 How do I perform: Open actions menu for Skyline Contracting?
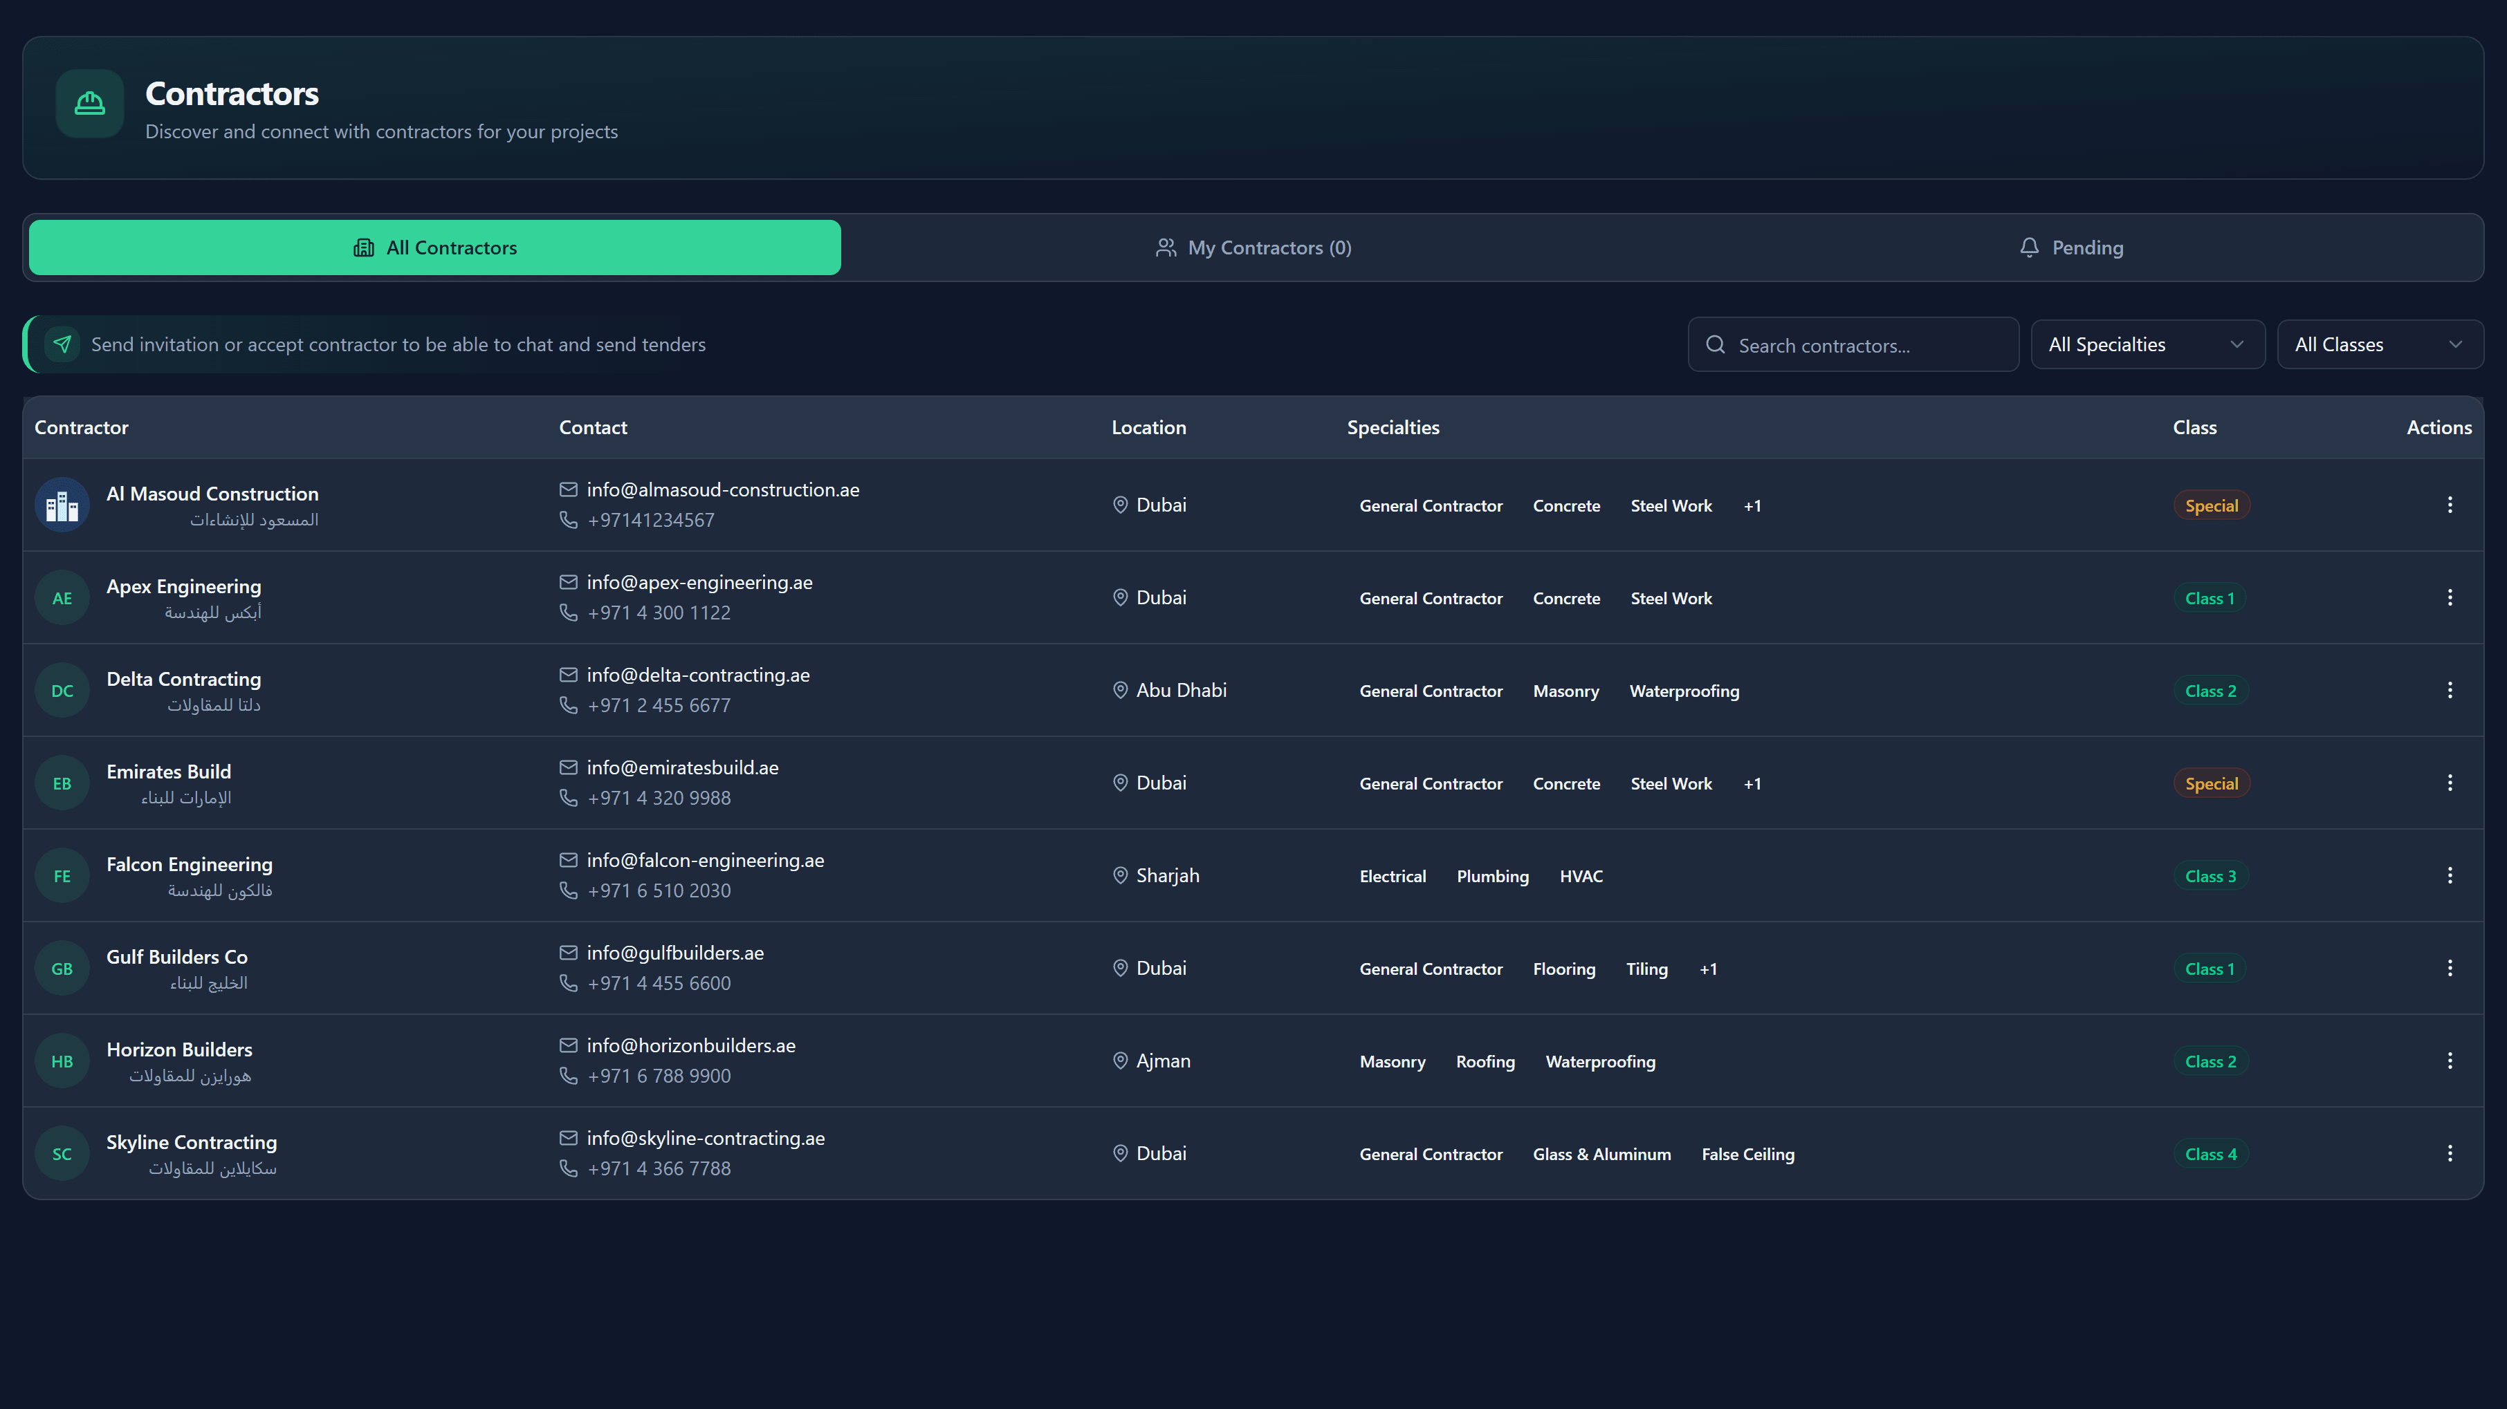(2450, 1153)
